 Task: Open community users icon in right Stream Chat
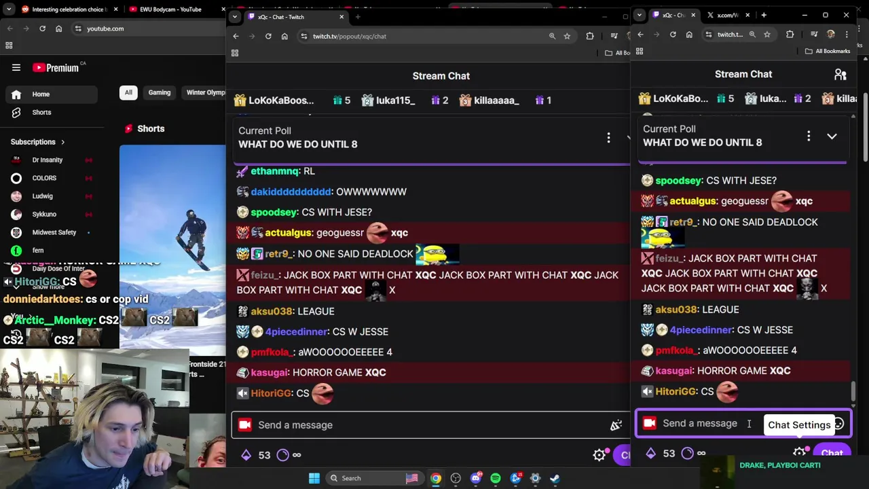[x=840, y=75]
